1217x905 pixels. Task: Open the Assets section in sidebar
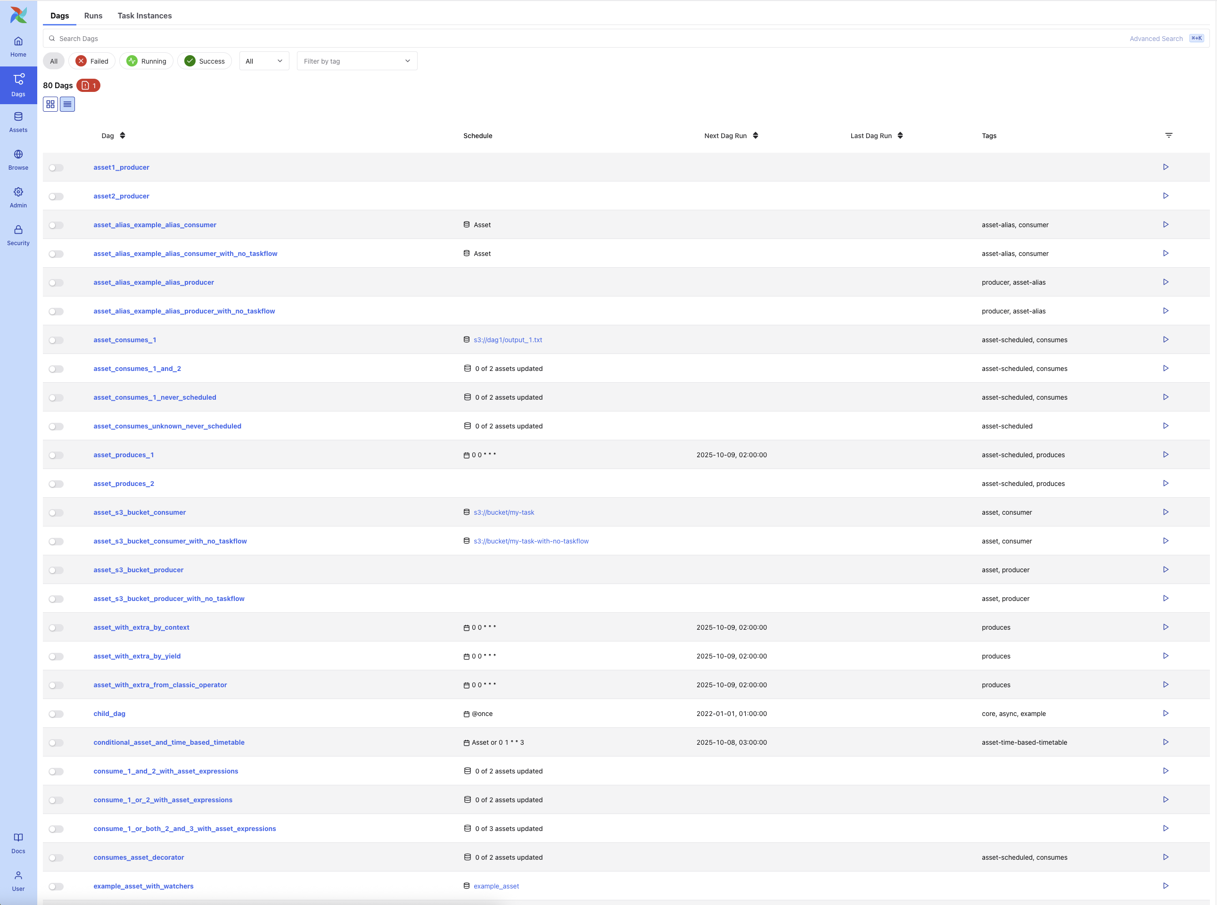18,122
